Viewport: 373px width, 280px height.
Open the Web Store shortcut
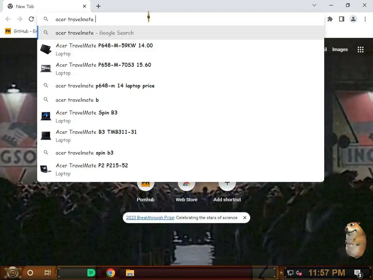click(186, 192)
